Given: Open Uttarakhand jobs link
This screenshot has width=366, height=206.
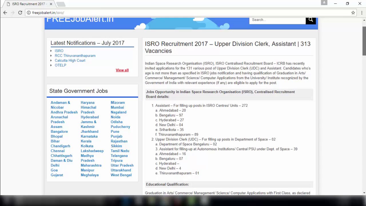Looking at the screenshot, I should click(x=121, y=170).
